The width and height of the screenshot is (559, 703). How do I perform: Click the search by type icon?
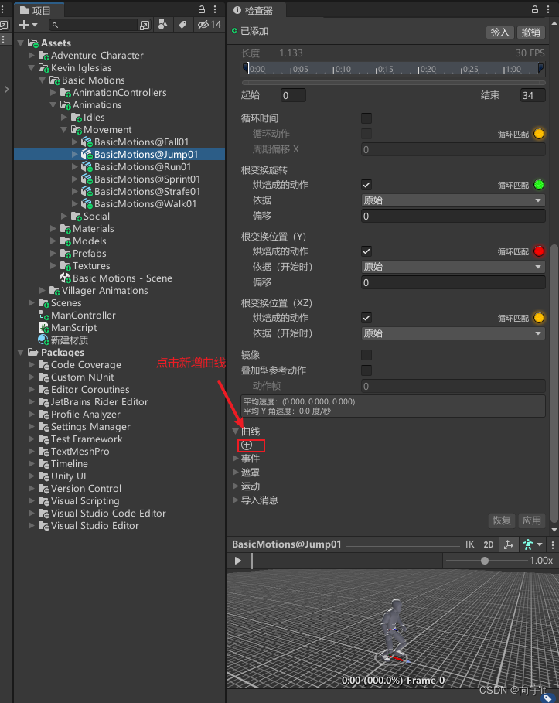tap(163, 25)
